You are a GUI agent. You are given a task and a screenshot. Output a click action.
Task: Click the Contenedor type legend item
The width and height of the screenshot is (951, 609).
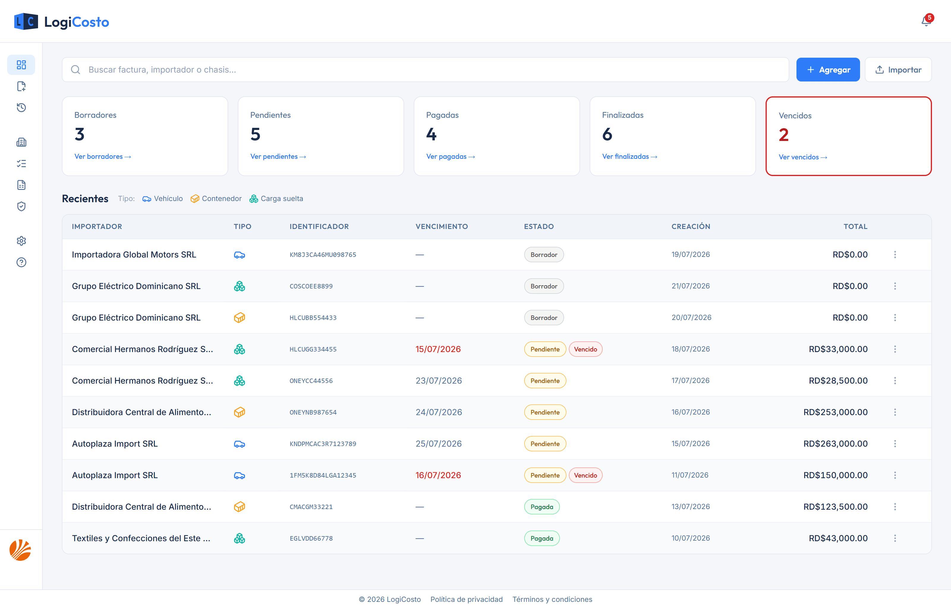216,199
